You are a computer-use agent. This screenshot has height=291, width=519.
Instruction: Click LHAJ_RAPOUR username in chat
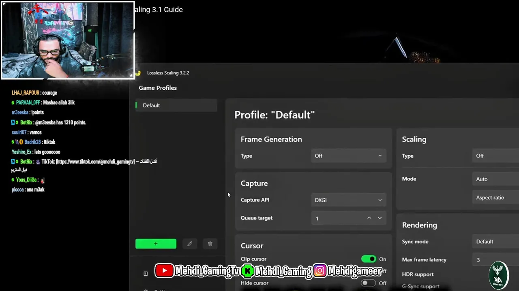[x=26, y=93]
